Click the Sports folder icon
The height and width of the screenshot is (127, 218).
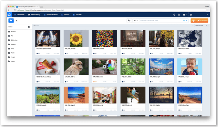click(x=9, y=61)
